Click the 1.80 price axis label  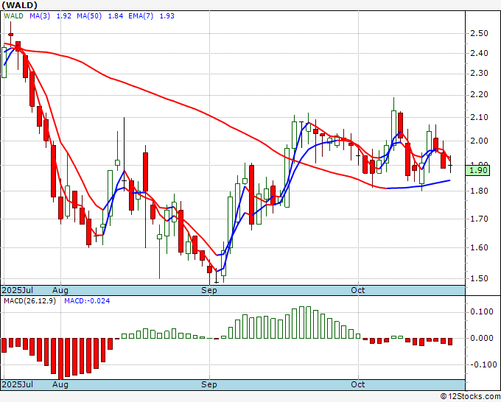(480, 191)
